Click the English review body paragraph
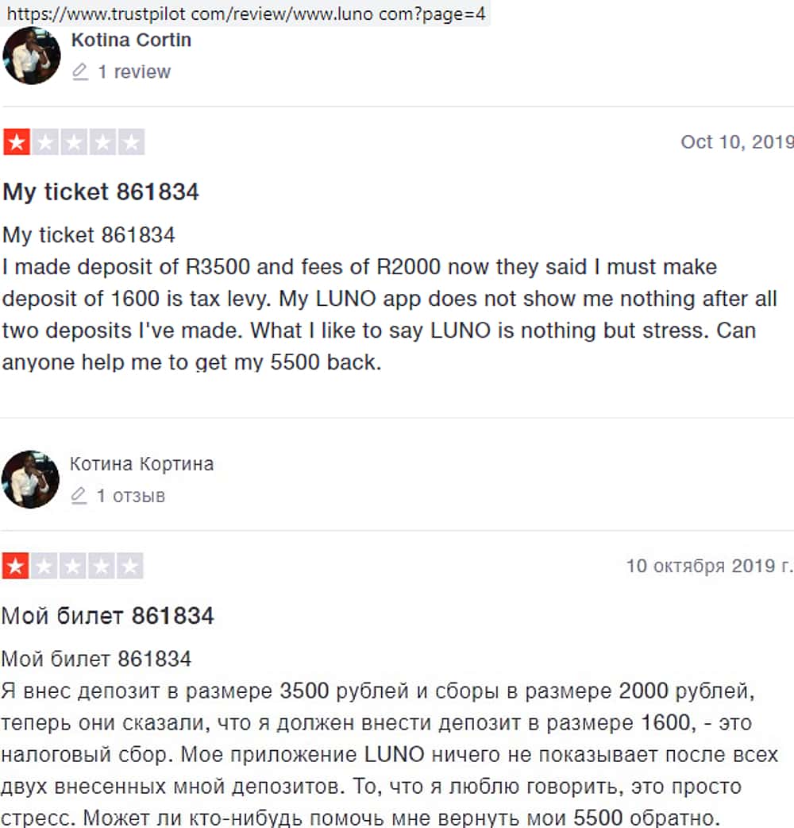Image resolution: width=794 pixels, height=828 pixels. click(x=389, y=315)
